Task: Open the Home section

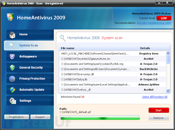Action: [30, 34]
